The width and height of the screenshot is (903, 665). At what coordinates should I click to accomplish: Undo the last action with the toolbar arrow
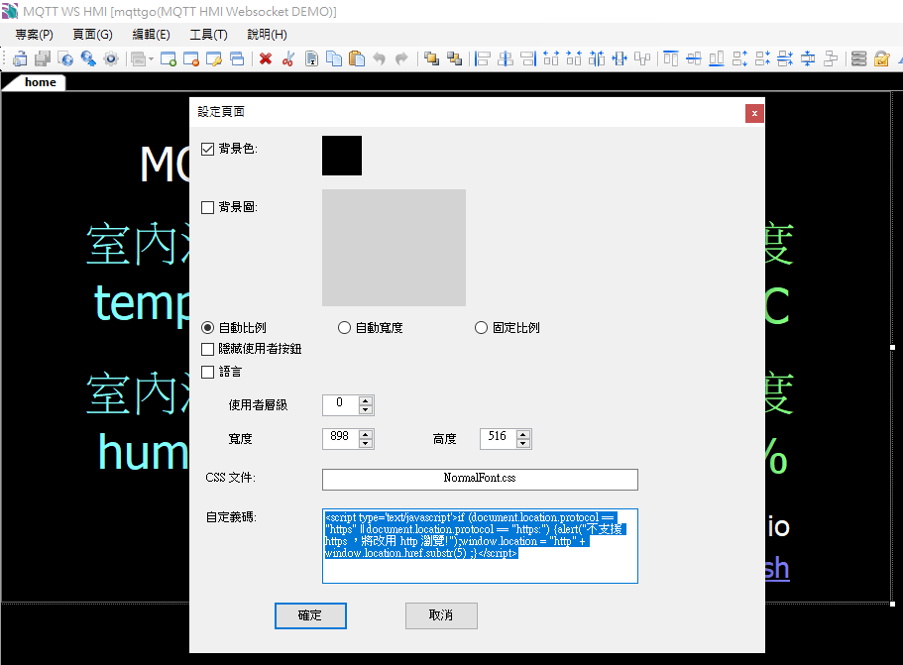[x=379, y=58]
